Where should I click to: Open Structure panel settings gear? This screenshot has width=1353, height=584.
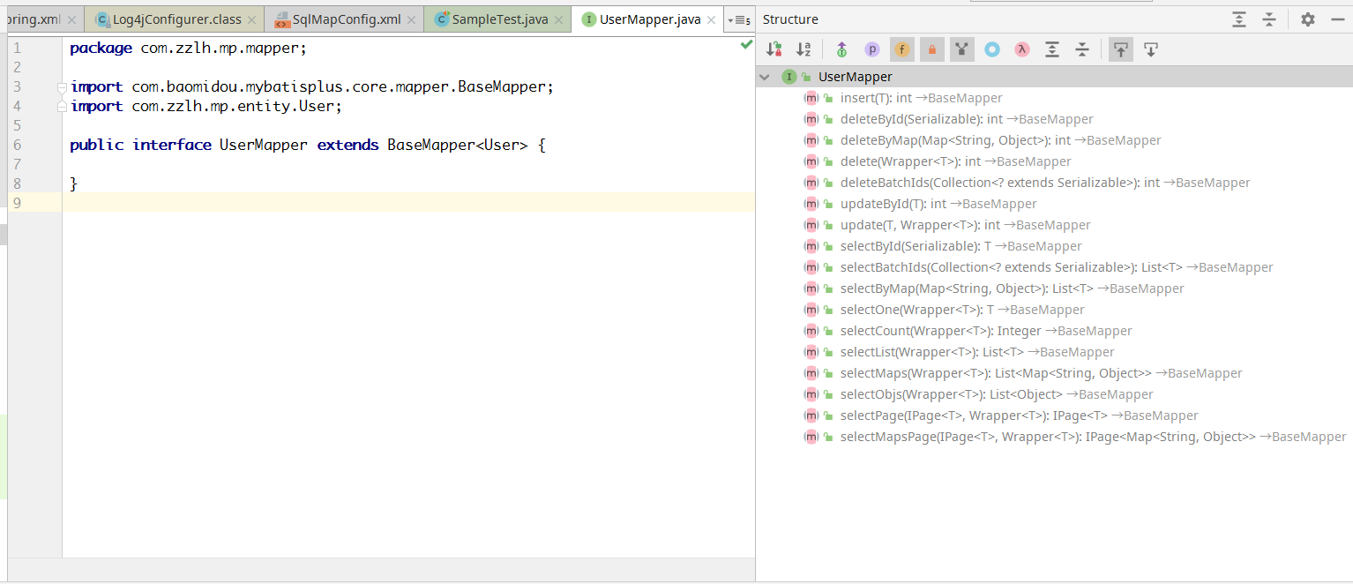point(1308,19)
